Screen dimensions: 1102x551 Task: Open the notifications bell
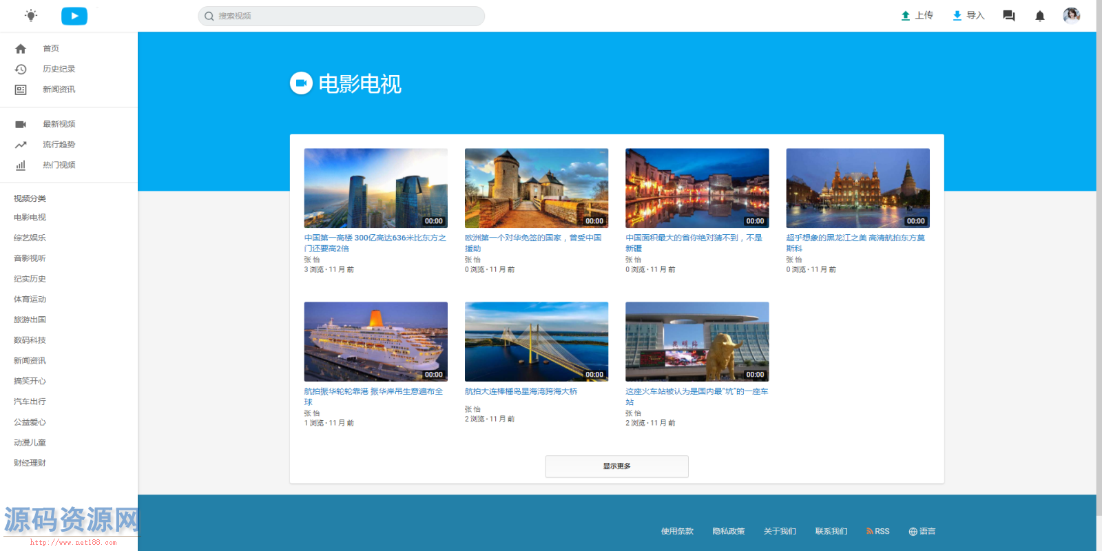click(x=1040, y=16)
